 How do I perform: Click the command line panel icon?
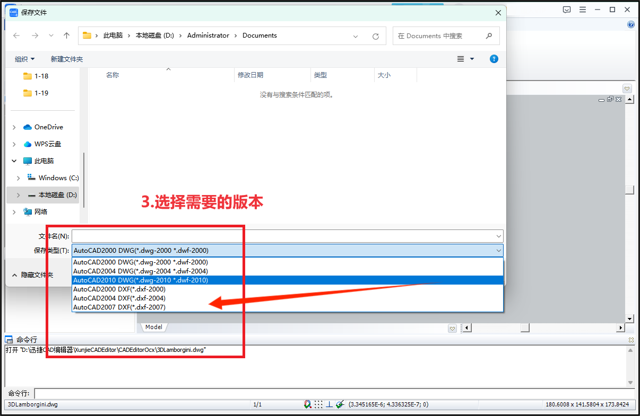[x=9, y=339]
